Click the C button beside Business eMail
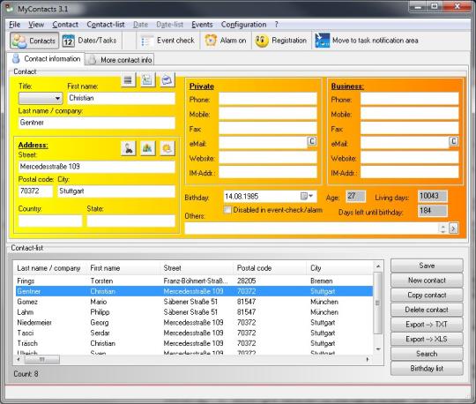 pyautogui.click(x=454, y=141)
